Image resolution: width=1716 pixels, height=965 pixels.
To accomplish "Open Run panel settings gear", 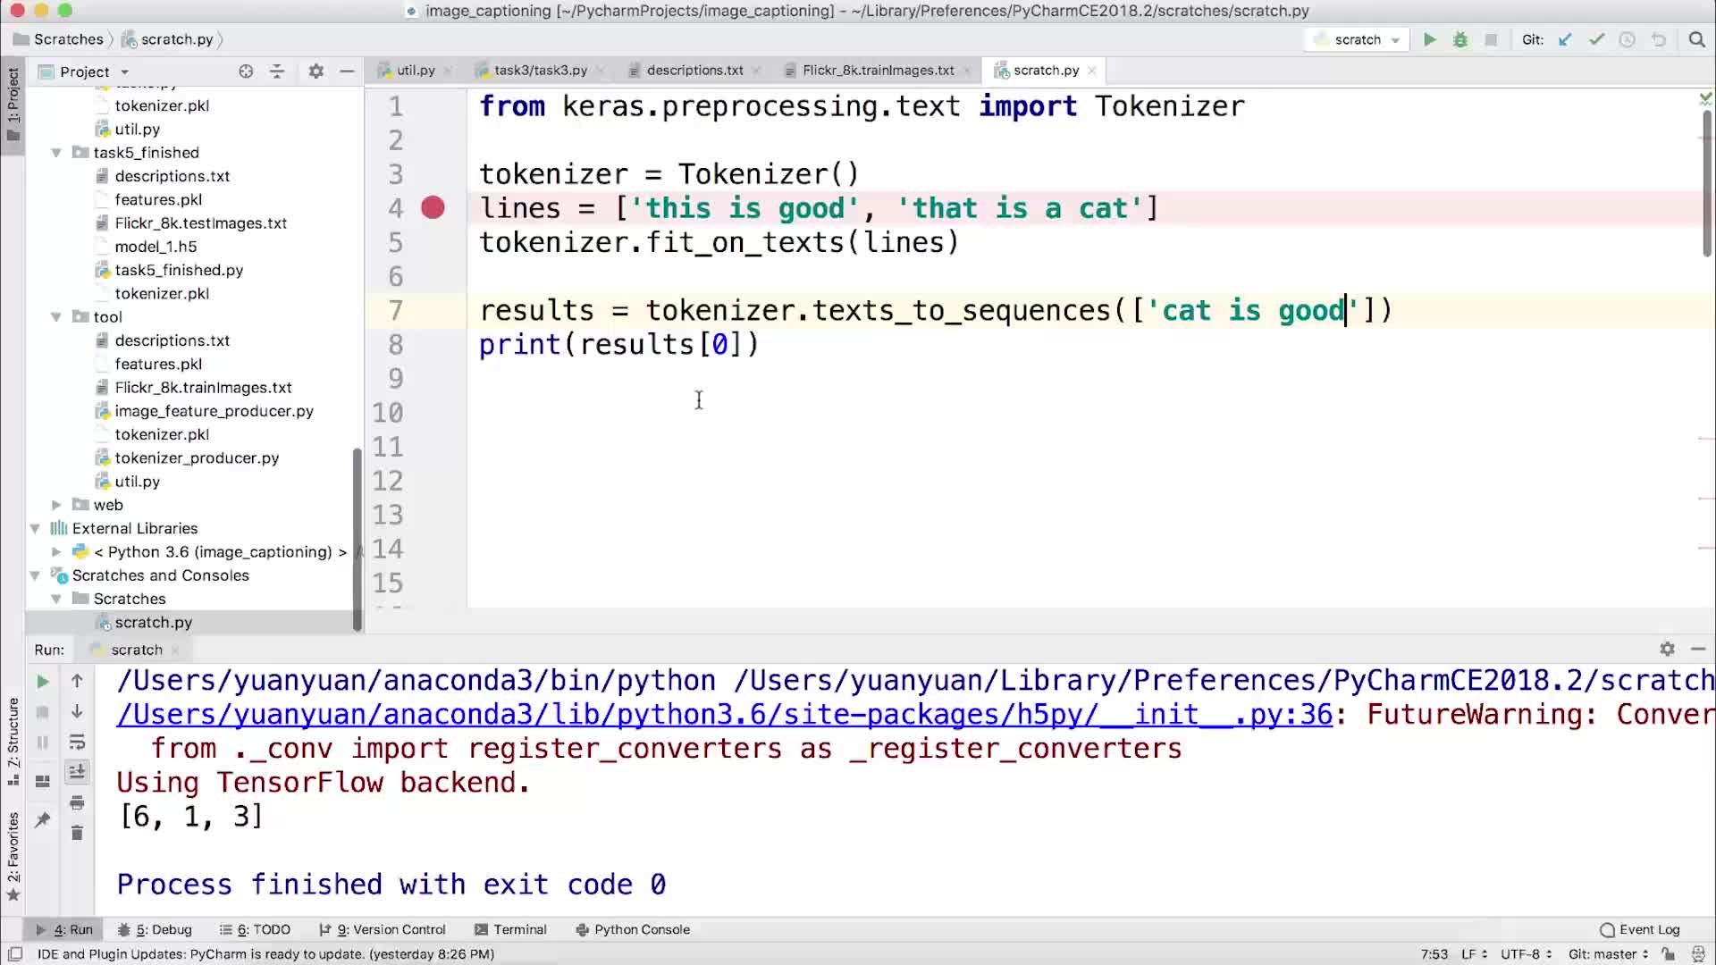I will (x=1667, y=649).
